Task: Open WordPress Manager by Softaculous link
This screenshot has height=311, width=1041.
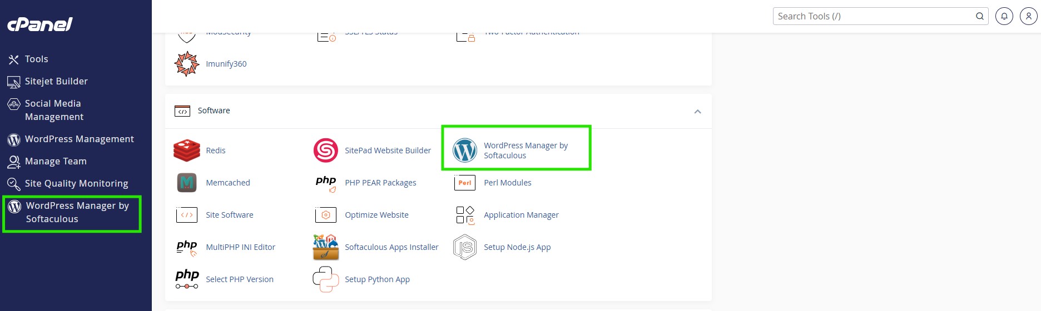Action: click(x=526, y=151)
